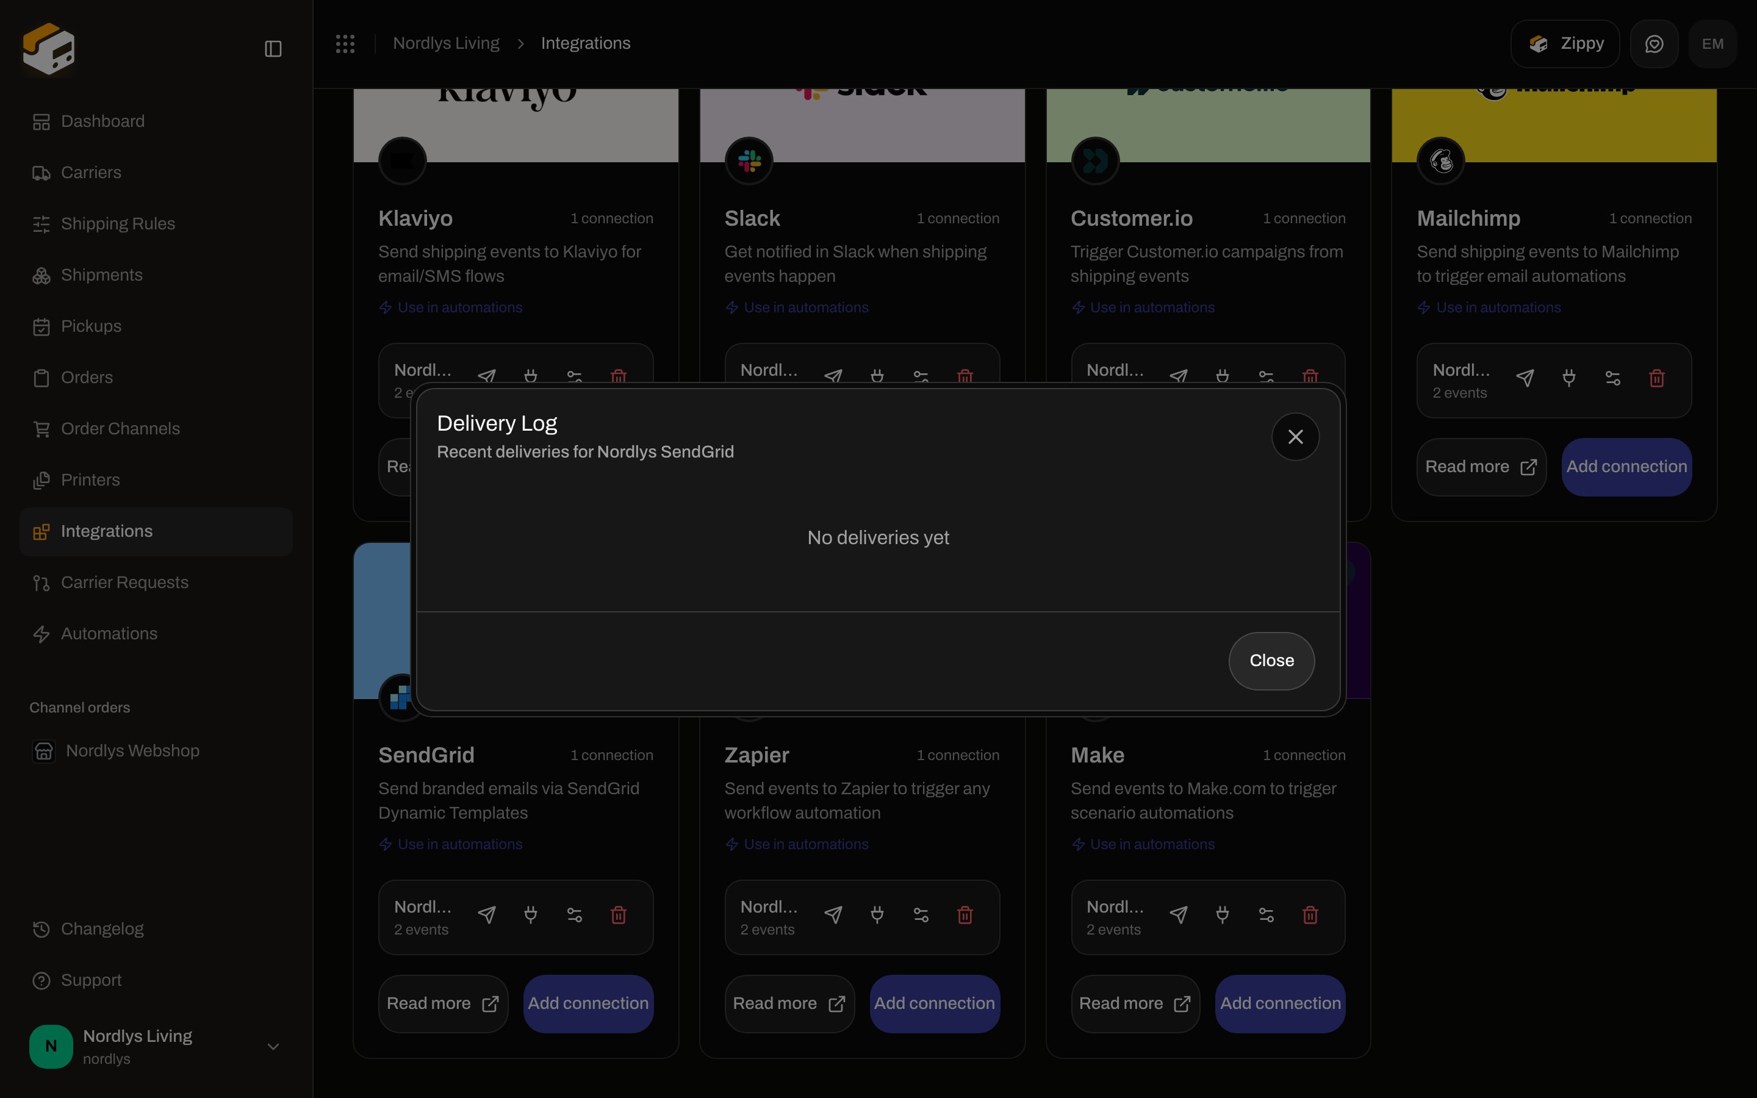Image resolution: width=1757 pixels, height=1098 pixels.
Task: Open settings sliders on Zapier connection
Action: (x=921, y=914)
